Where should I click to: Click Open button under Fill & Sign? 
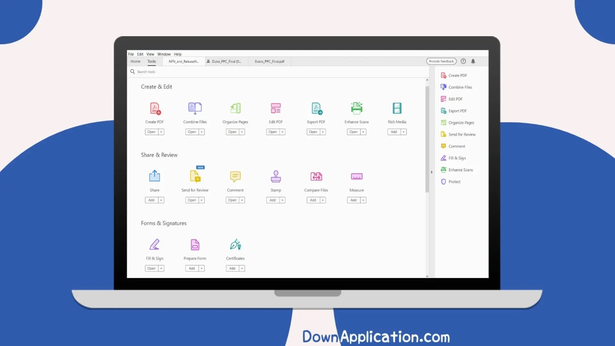pos(152,268)
